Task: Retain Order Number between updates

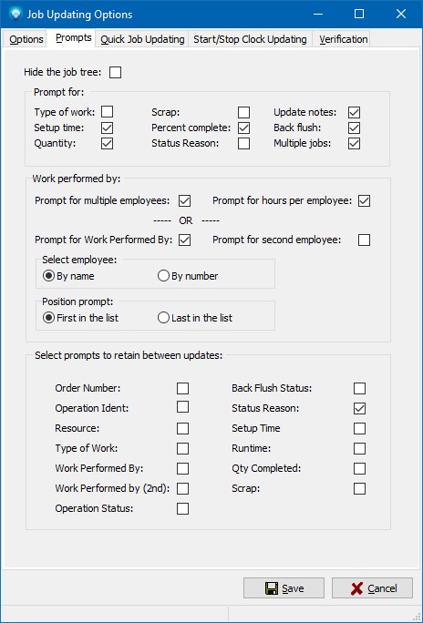Action: 182,388
